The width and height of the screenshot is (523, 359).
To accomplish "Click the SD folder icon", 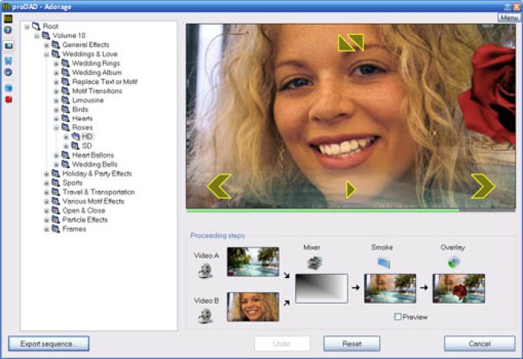I will coord(76,145).
